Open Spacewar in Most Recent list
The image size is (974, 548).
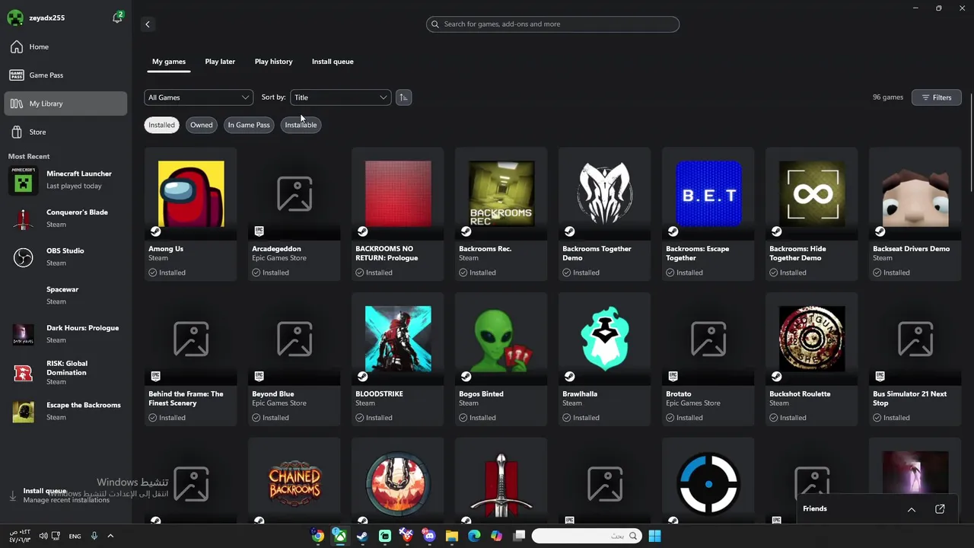point(65,295)
